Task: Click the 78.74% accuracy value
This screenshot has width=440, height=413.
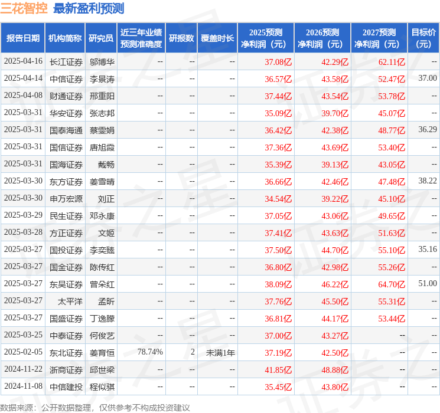Action: [150, 352]
